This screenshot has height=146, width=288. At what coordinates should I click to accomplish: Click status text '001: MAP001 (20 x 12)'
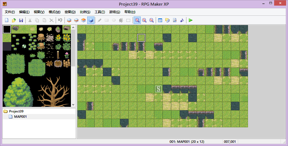[187, 141]
